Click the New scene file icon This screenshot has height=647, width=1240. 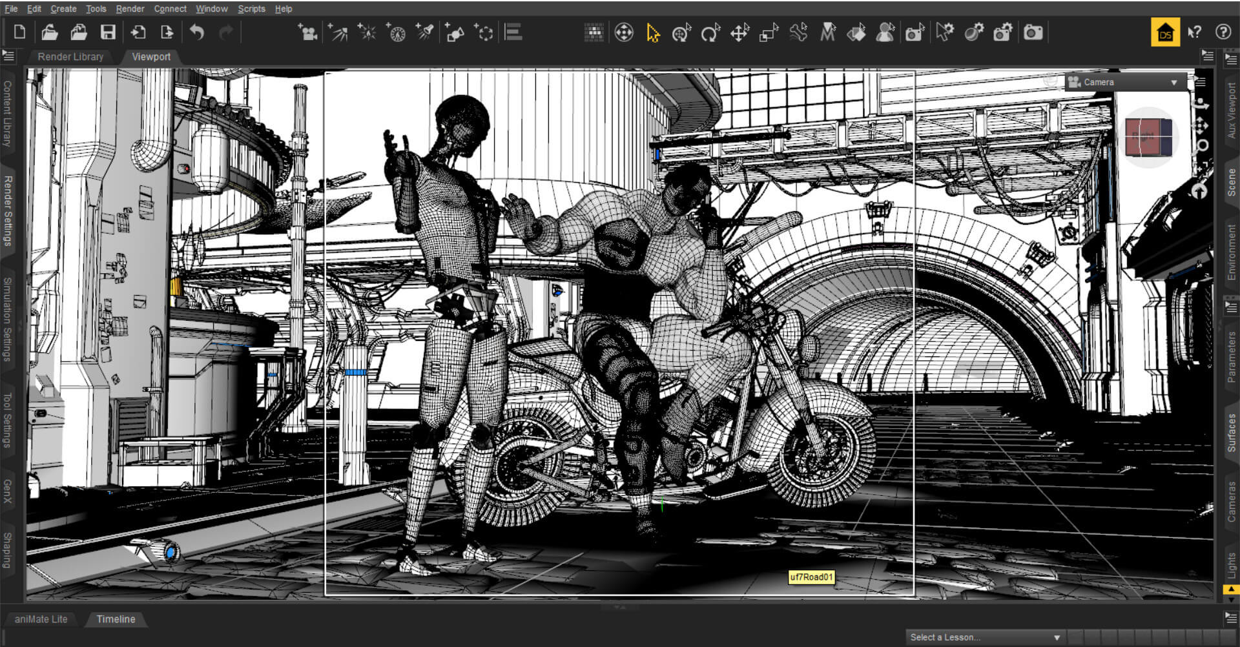(19, 32)
